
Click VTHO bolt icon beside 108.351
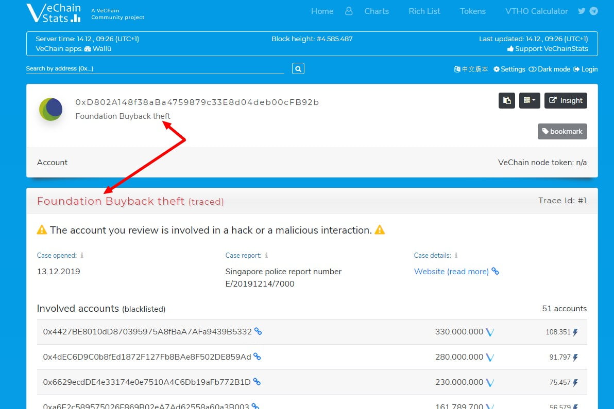(x=575, y=332)
